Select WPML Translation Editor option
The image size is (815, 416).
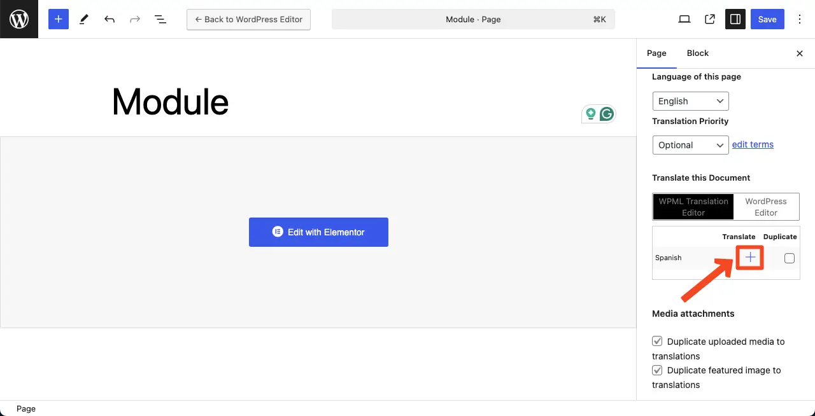693,207
